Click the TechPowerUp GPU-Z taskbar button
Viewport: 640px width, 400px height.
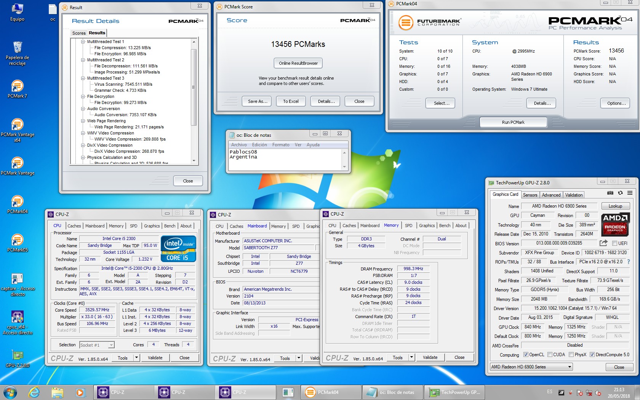click(455, 392)
